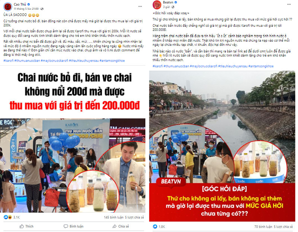Click #antamsongkhoe hashtag in Beatvn post
The width and height of the screenshot is (298, 232).
coord(261,66)
